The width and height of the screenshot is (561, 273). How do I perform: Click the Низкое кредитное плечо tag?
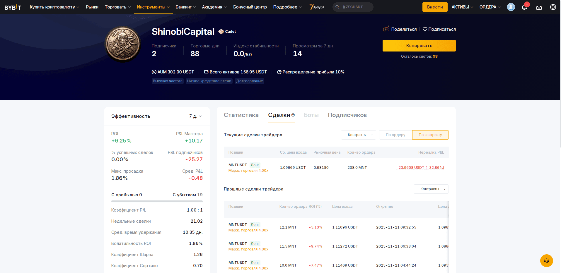[x=209, y=81]
